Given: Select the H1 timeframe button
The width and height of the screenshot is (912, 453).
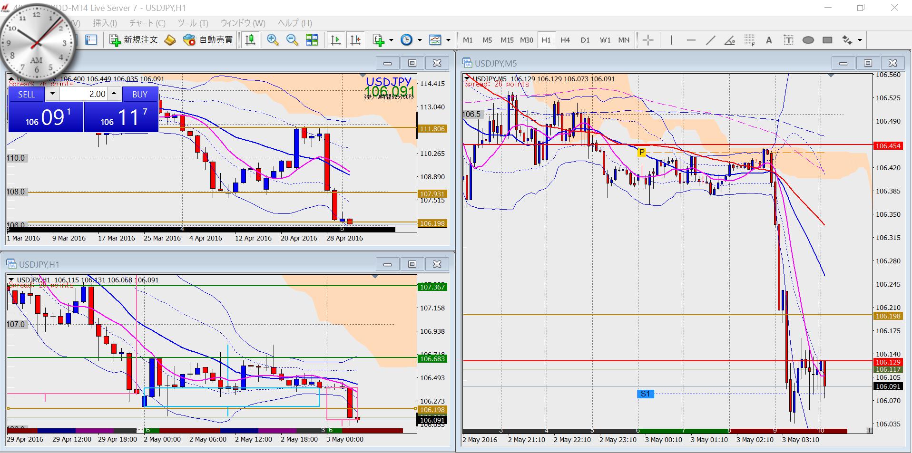Looking at the screenshot, I should [x=546, y=40].
